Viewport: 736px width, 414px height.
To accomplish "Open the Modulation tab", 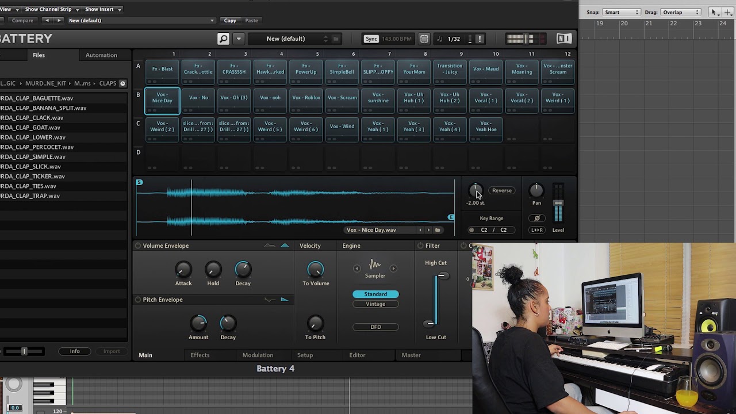I will [x=258, y=355].
